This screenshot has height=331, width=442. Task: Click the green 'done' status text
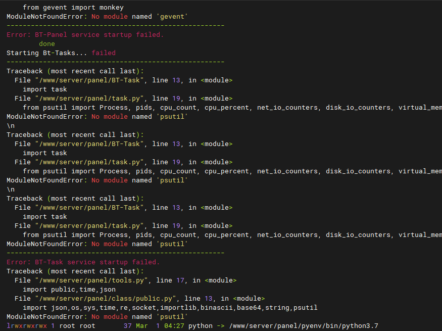tap(47, 44)
